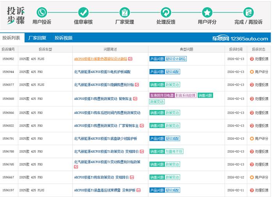The width and height of the screenshot is (273, 197).
Task: Switch to the 厂家回复 tab
Action: click(x=37, y=38)
